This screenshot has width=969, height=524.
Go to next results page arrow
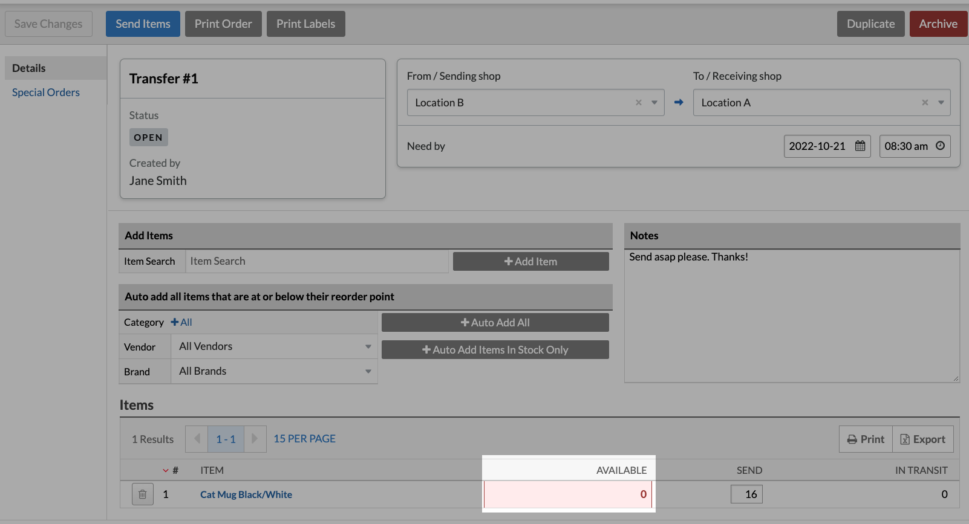pyautogui.click(x=255, y=439)
